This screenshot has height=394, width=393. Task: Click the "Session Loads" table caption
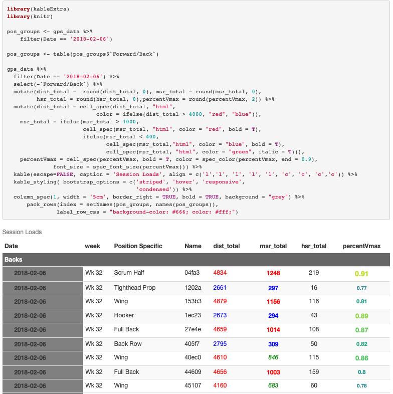(x=22, y=232)
